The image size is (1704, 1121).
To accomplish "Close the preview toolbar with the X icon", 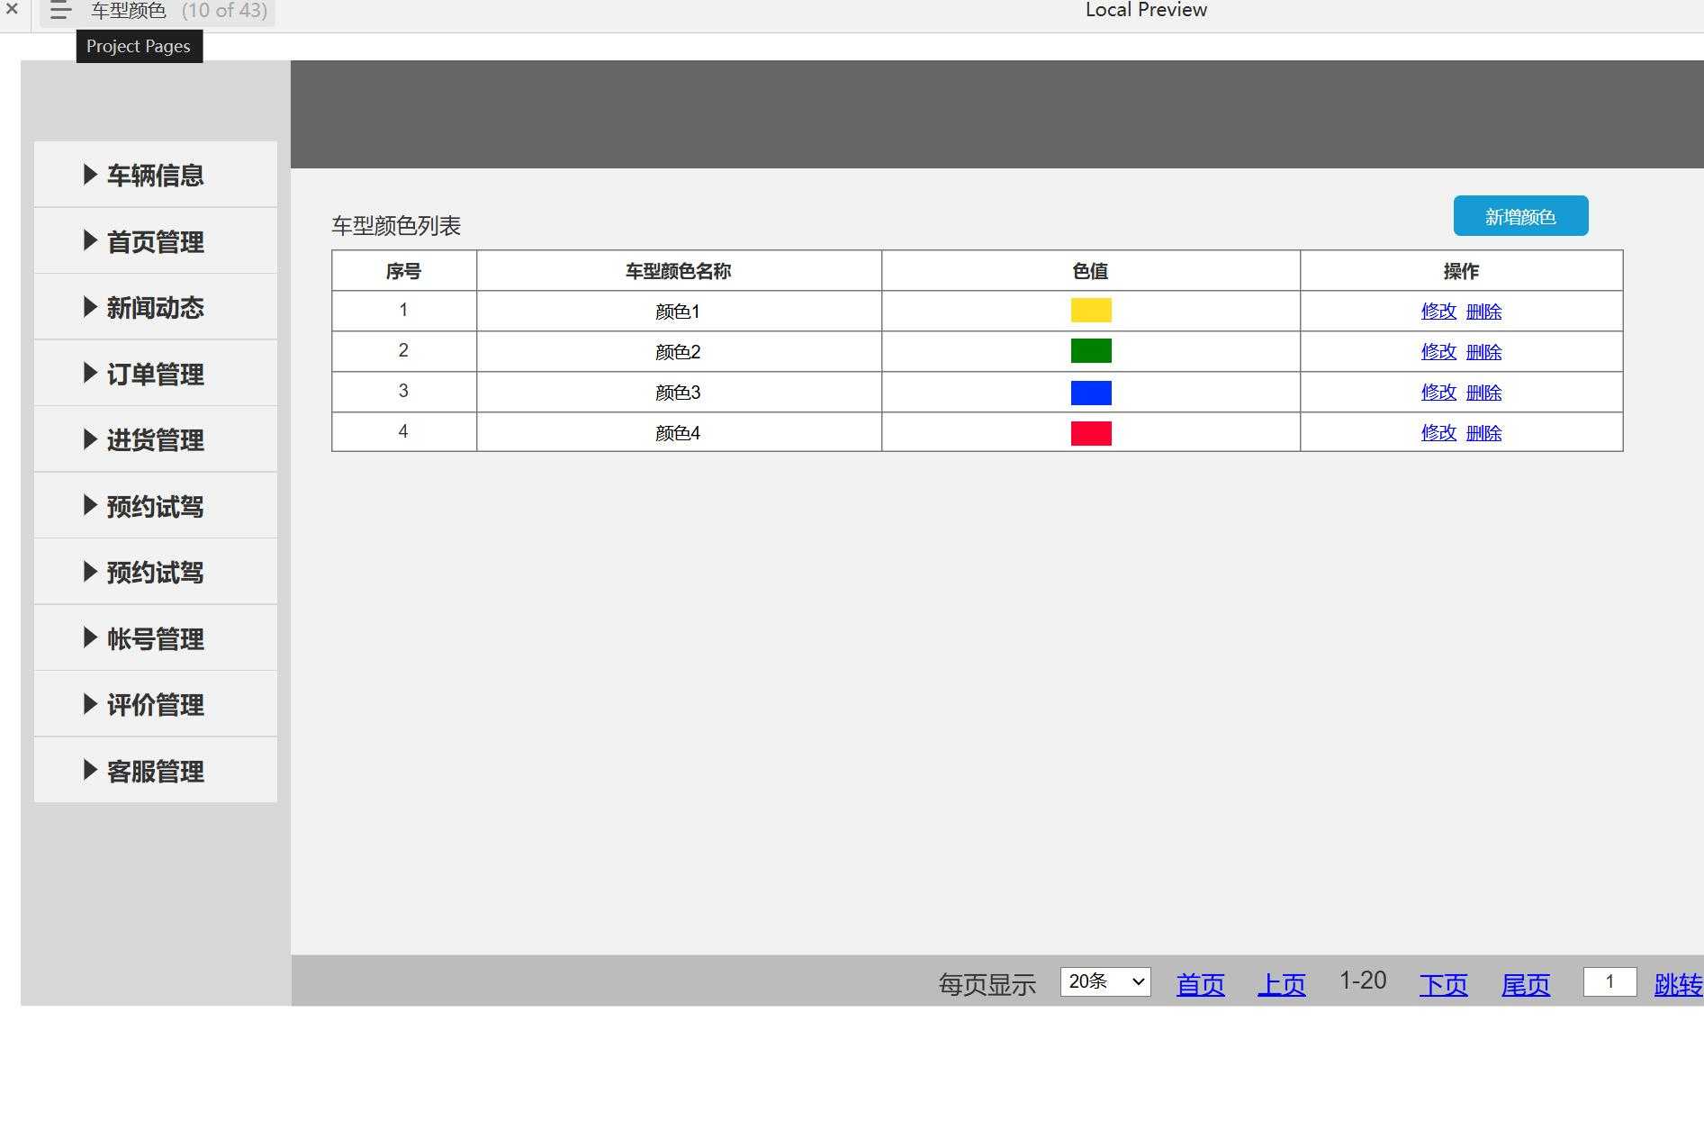I will pos(12,10).
